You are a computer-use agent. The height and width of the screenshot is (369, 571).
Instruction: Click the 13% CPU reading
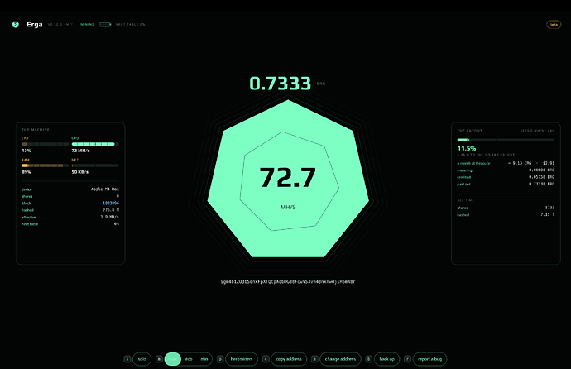26,151
